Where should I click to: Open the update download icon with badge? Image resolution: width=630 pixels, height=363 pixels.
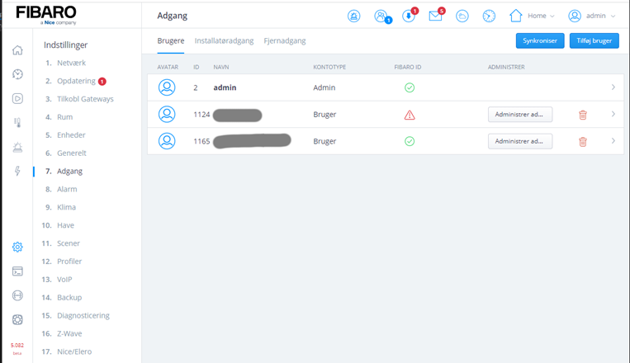(408, 16)
